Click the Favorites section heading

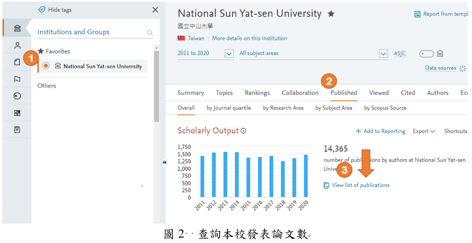coord(58,52)
